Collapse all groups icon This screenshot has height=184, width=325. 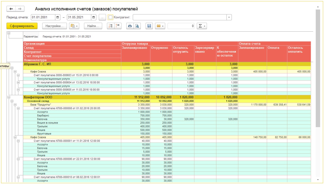coord(118,26)
